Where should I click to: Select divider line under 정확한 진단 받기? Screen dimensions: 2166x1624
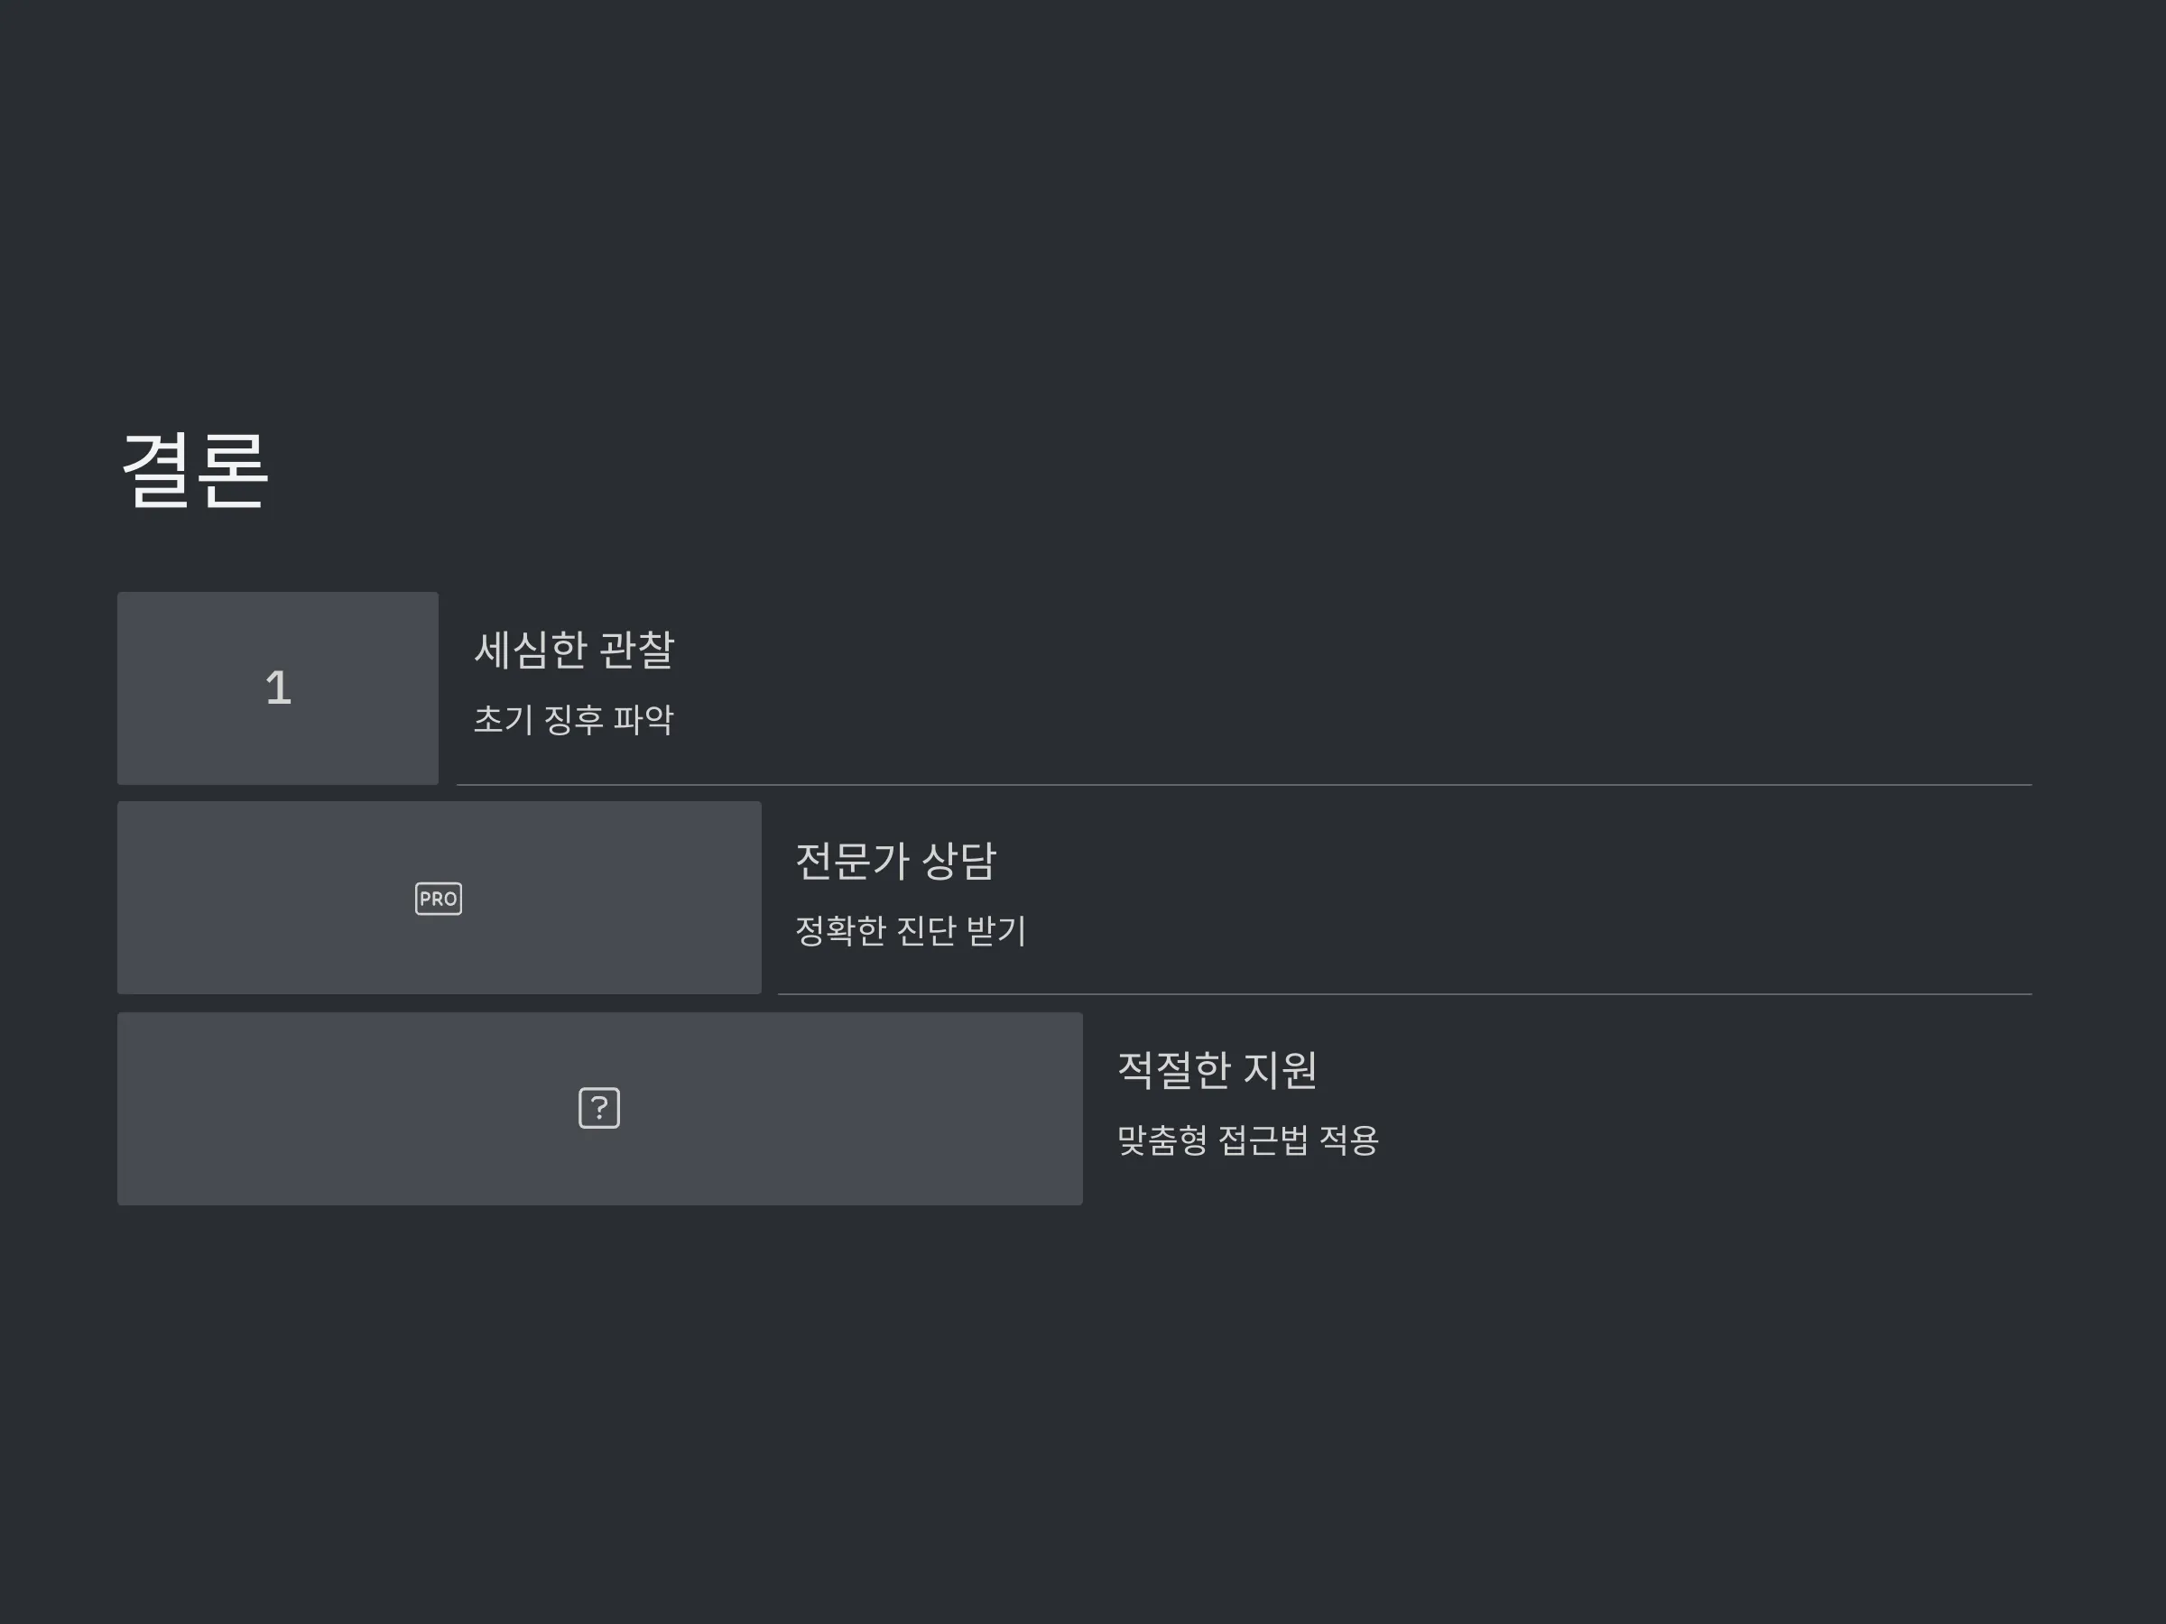click(x=1404, y=994)
